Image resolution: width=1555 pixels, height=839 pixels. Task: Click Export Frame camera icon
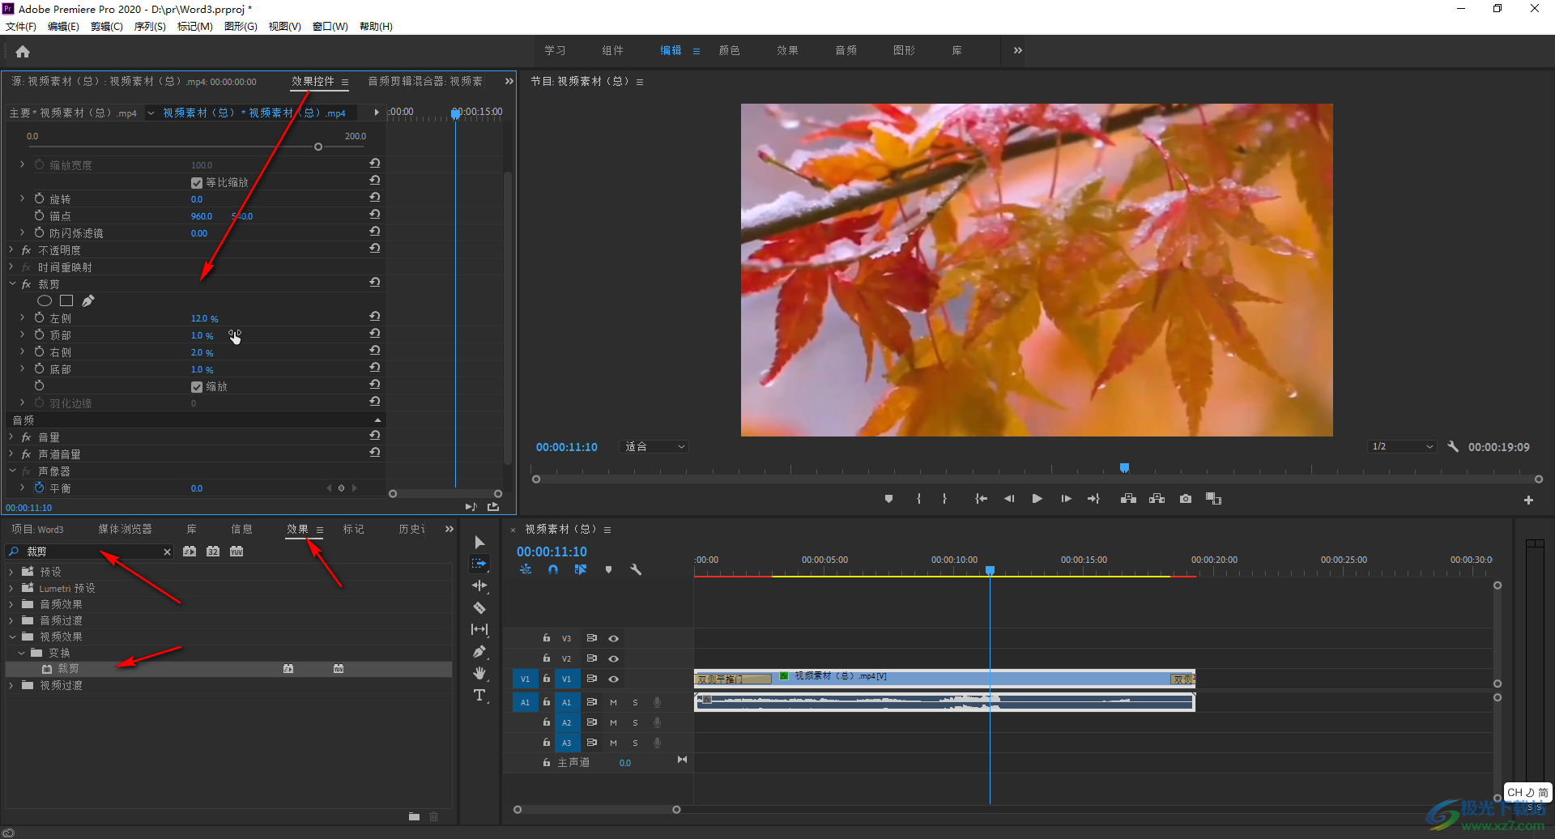click(x=1186, y=499)
